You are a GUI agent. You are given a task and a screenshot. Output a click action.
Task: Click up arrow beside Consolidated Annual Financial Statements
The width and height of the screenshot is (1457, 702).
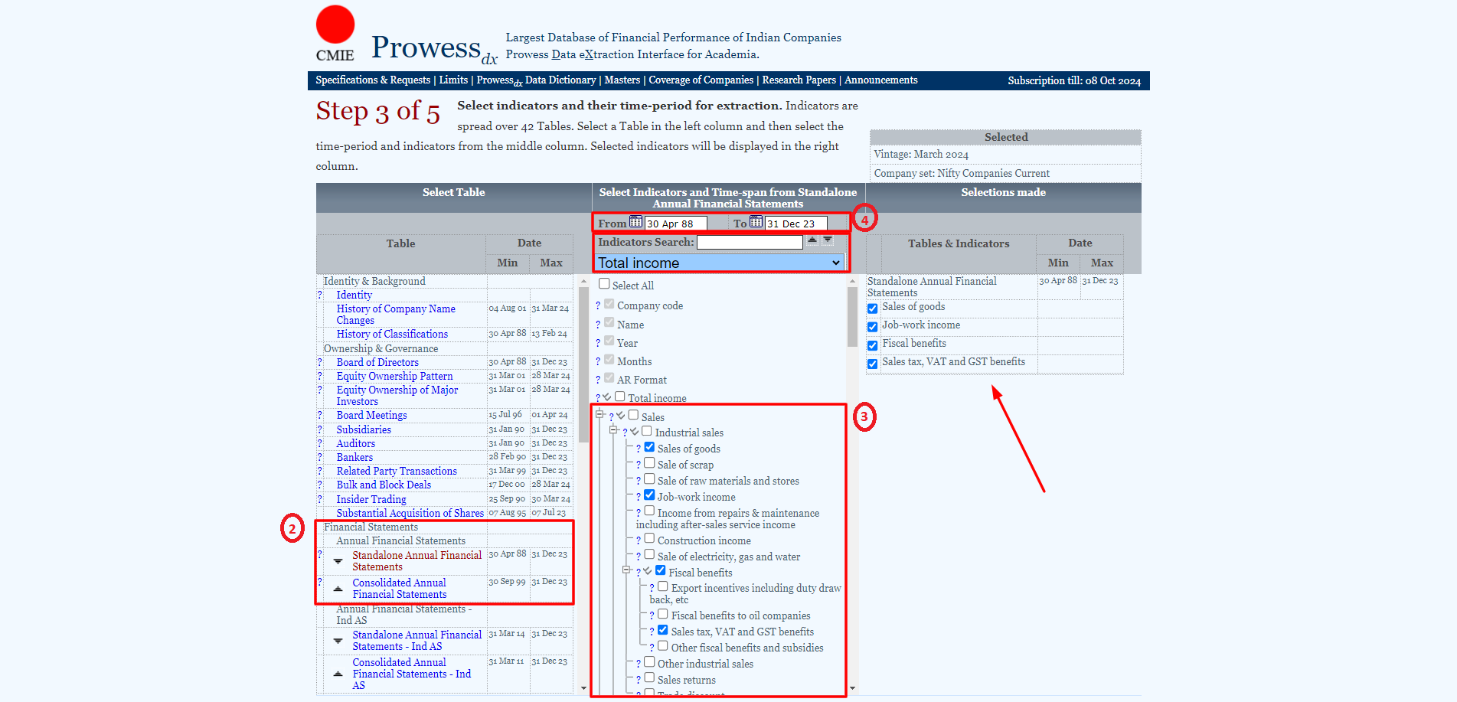(x=338, y=589)
